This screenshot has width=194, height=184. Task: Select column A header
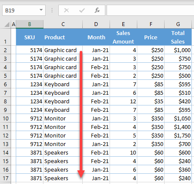14,24
